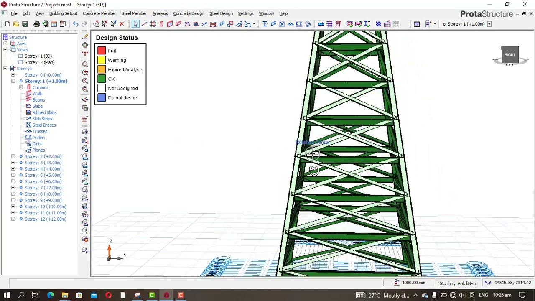Toggle visibility dot of Storey: 9 (+9.00m)
Viewport: 535px width, 301px height.
coord(21,200)
